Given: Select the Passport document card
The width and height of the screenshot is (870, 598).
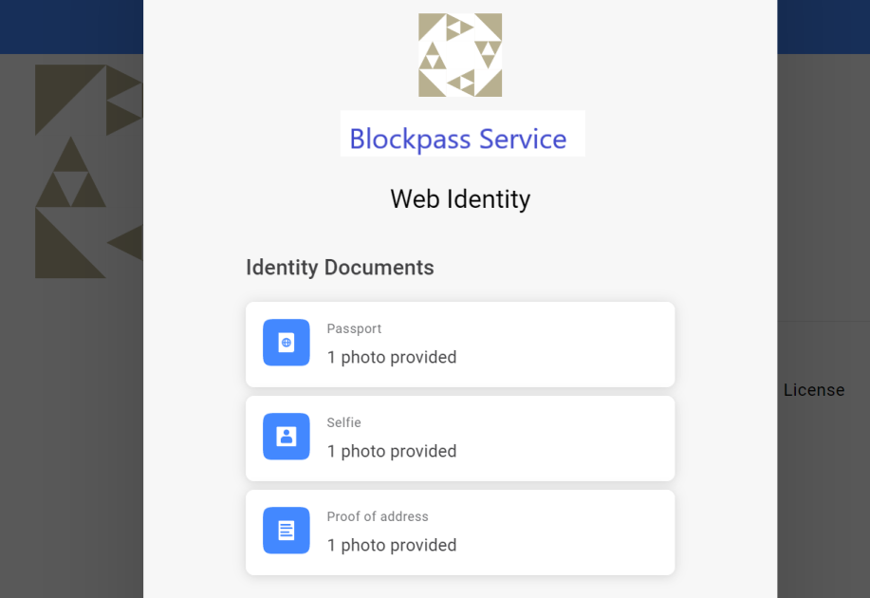Looking at the screenshot, I should point(460,345).
